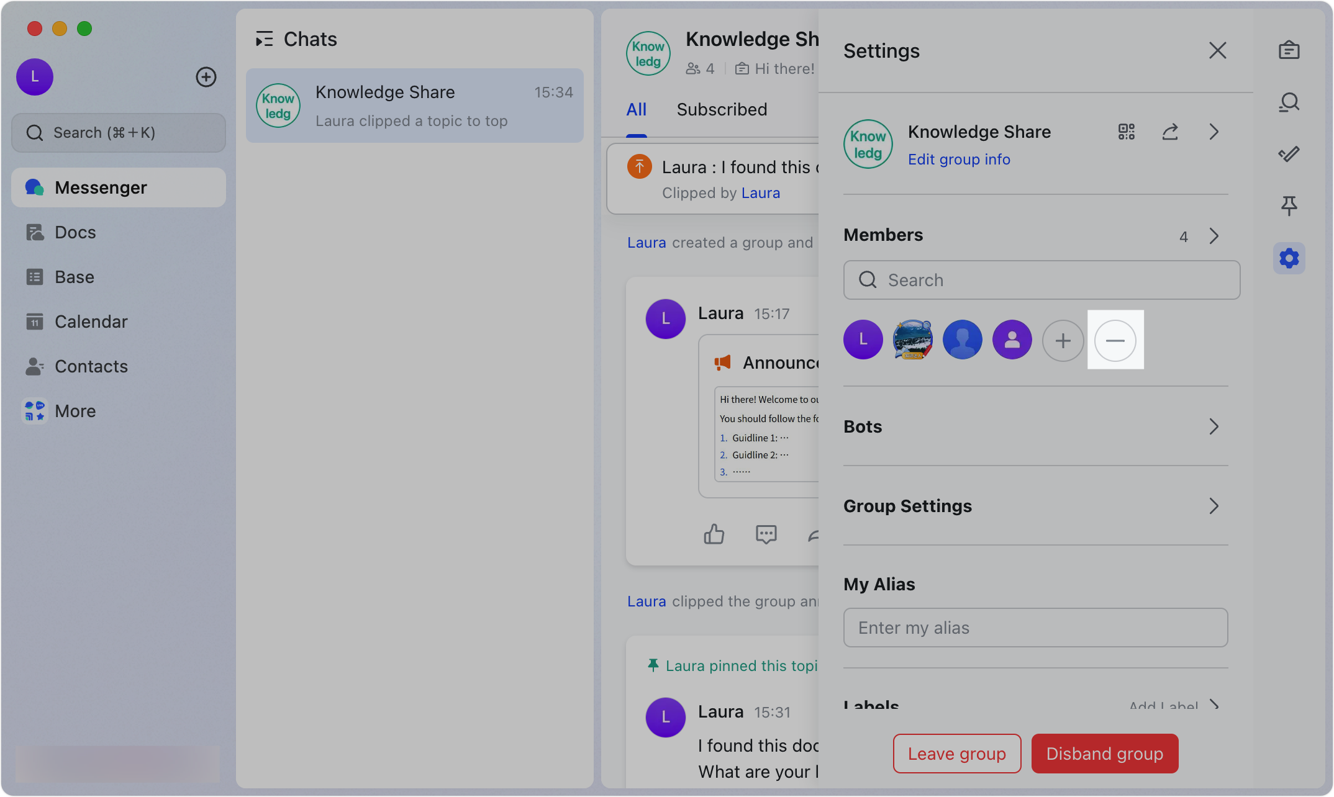Open in-chat search from the right sidebar

pos(1289,102)
